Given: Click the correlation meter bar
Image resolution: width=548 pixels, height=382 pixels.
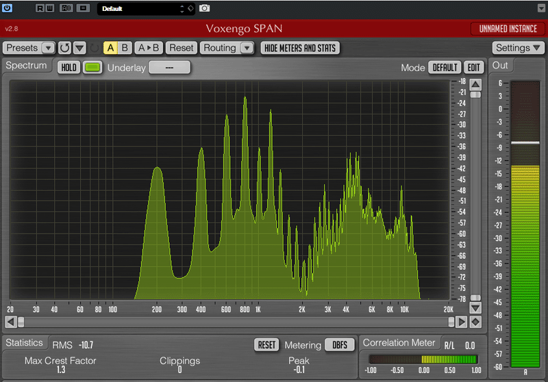Looking at the screenshot, I should 423,359.
